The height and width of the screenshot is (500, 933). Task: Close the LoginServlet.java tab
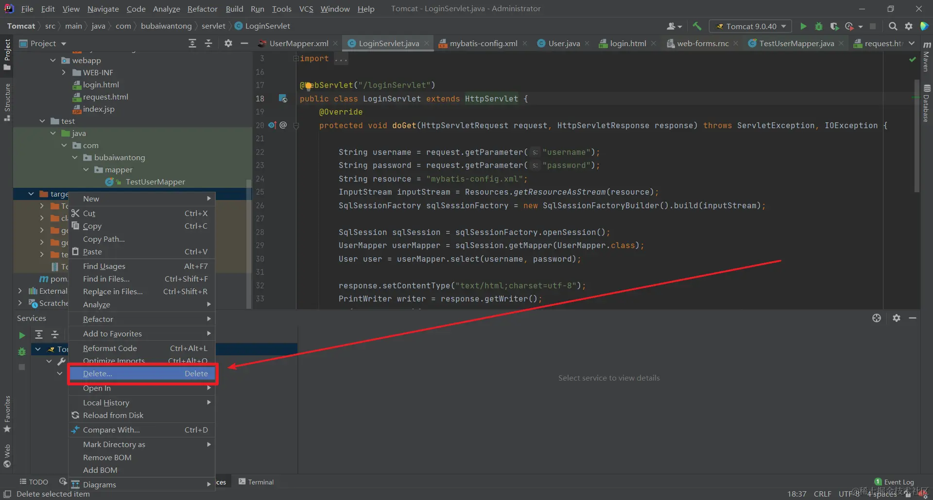pos(427,44)
